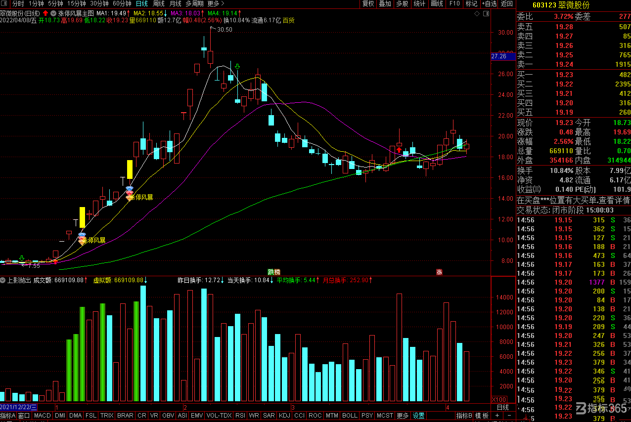This screenshot has height=422, width=631.
Task: Click the 2021/12/22/三 date label
Action: 19,407
